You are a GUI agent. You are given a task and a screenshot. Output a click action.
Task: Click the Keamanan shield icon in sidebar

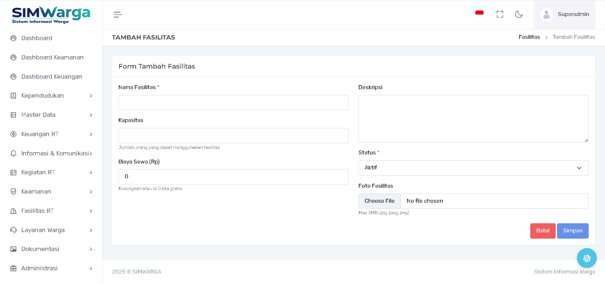[x=13, y=192]
